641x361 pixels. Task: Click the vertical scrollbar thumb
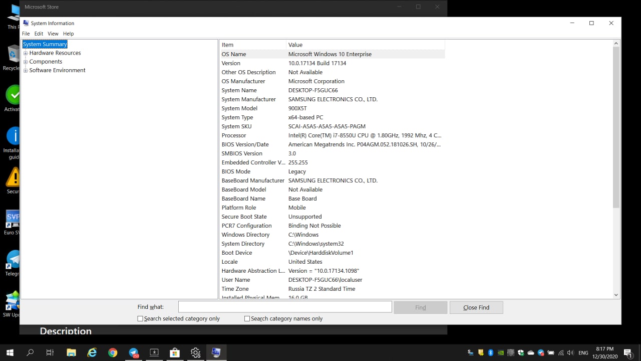tap(616, 128)
